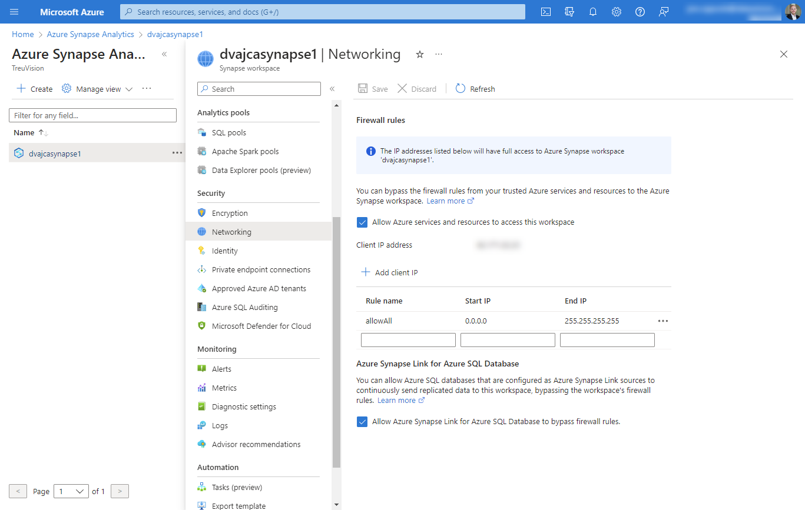Click the Microsoft Defender for Cloud shield icon

[x=202, y=326]
